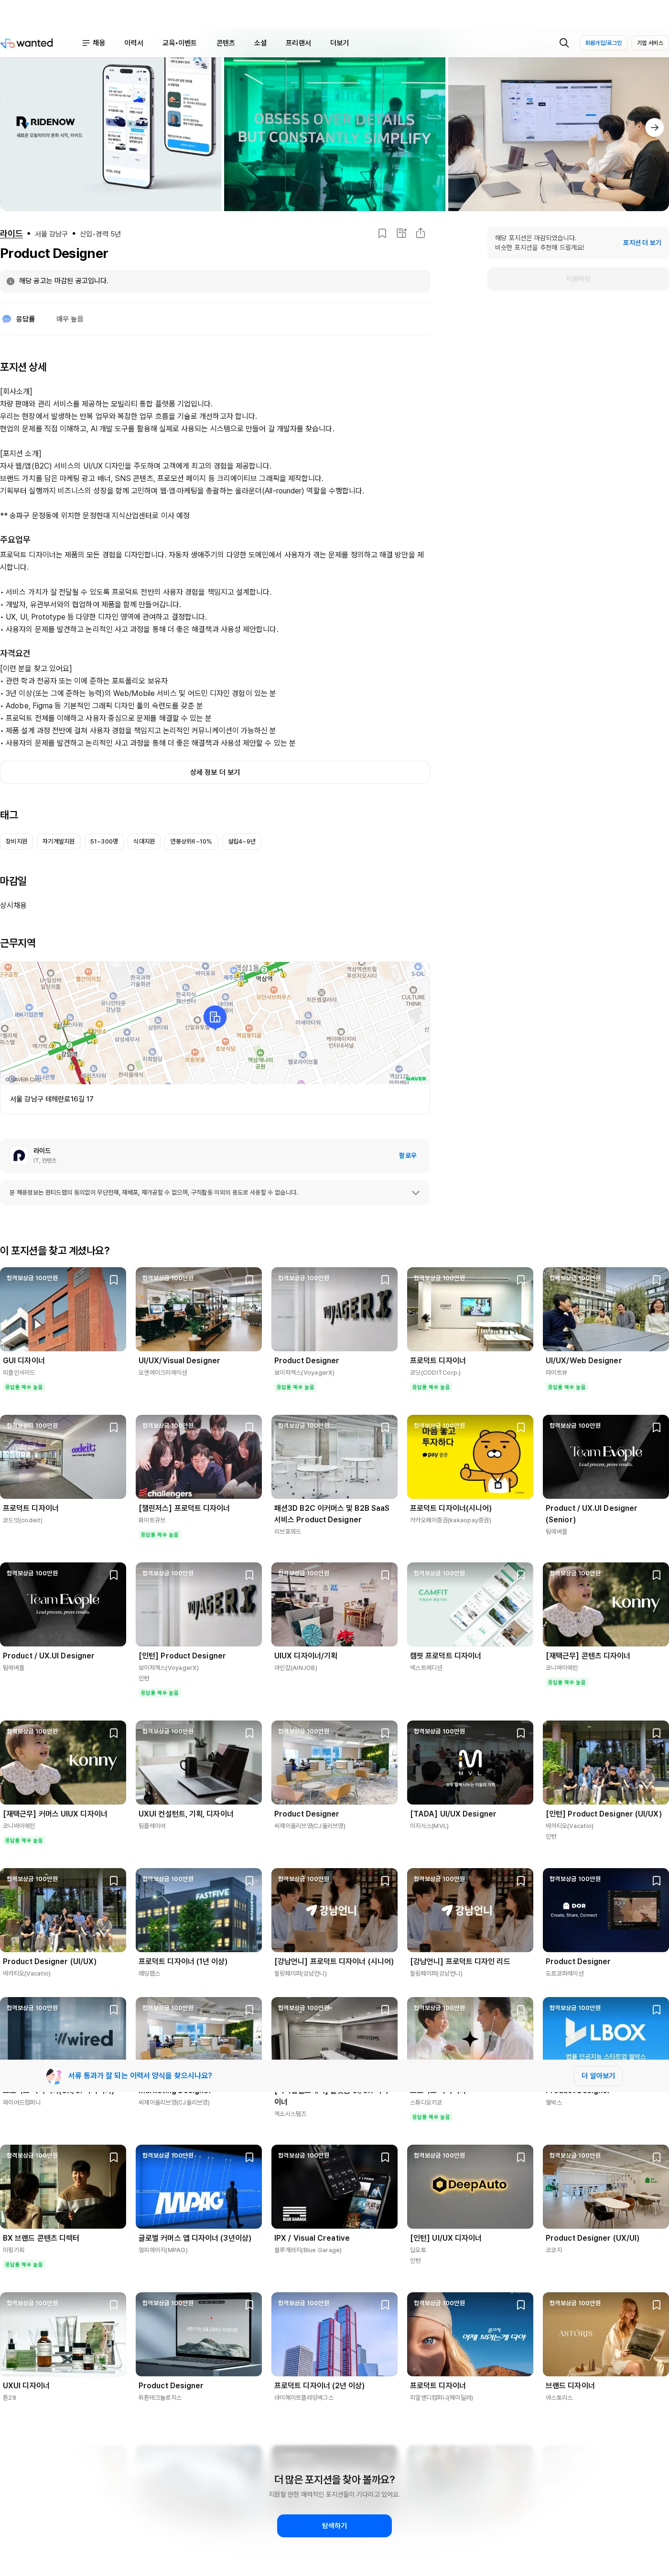This screenshot has height=2576, width=669.
Task: Bookmark the Product Designer posting
Action: coord(382,233)
